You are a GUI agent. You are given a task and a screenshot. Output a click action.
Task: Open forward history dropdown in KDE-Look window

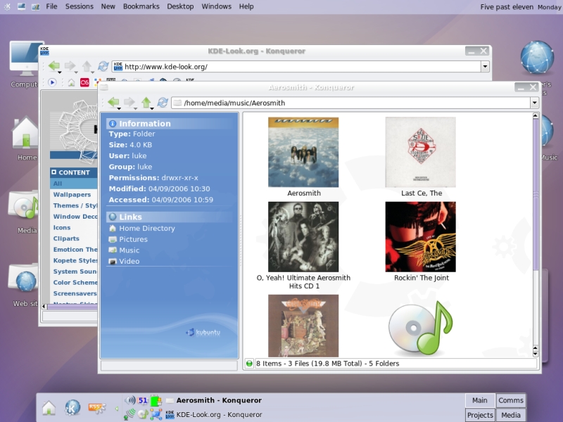click(76, 72)
